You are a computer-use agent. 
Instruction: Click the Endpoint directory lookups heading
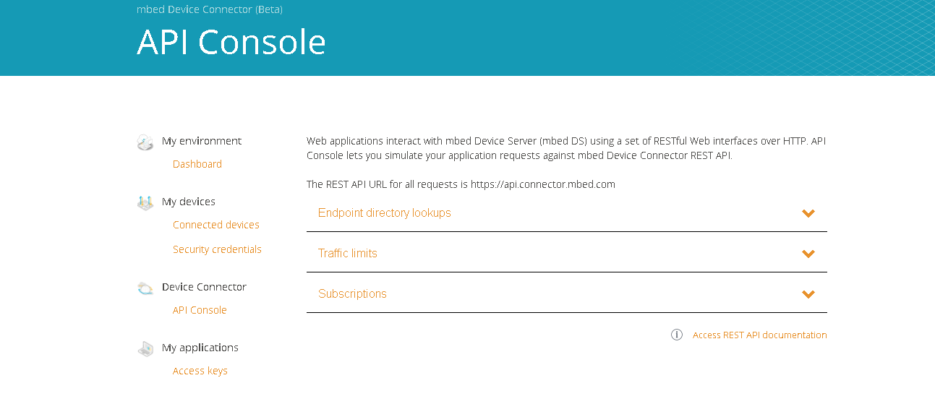pos(385,213)
